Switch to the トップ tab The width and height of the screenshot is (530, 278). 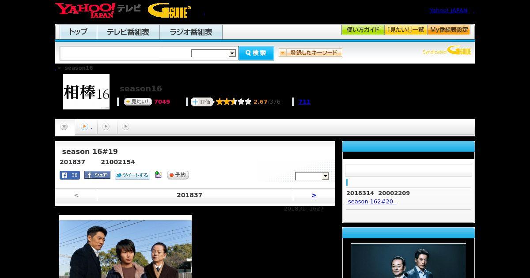(x=78, y=32)
